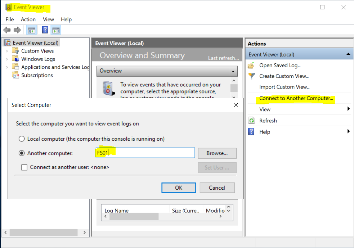Screen dimensions: 354x248
Task: Click the forward navigation arrow
Action: coord(17,30)
